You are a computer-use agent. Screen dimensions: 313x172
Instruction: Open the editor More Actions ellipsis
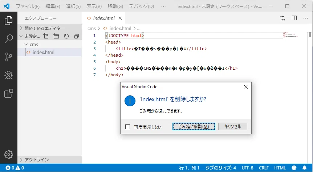(306, 18)
